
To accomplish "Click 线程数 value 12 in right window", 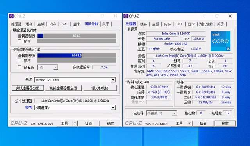I will [228, 113].
